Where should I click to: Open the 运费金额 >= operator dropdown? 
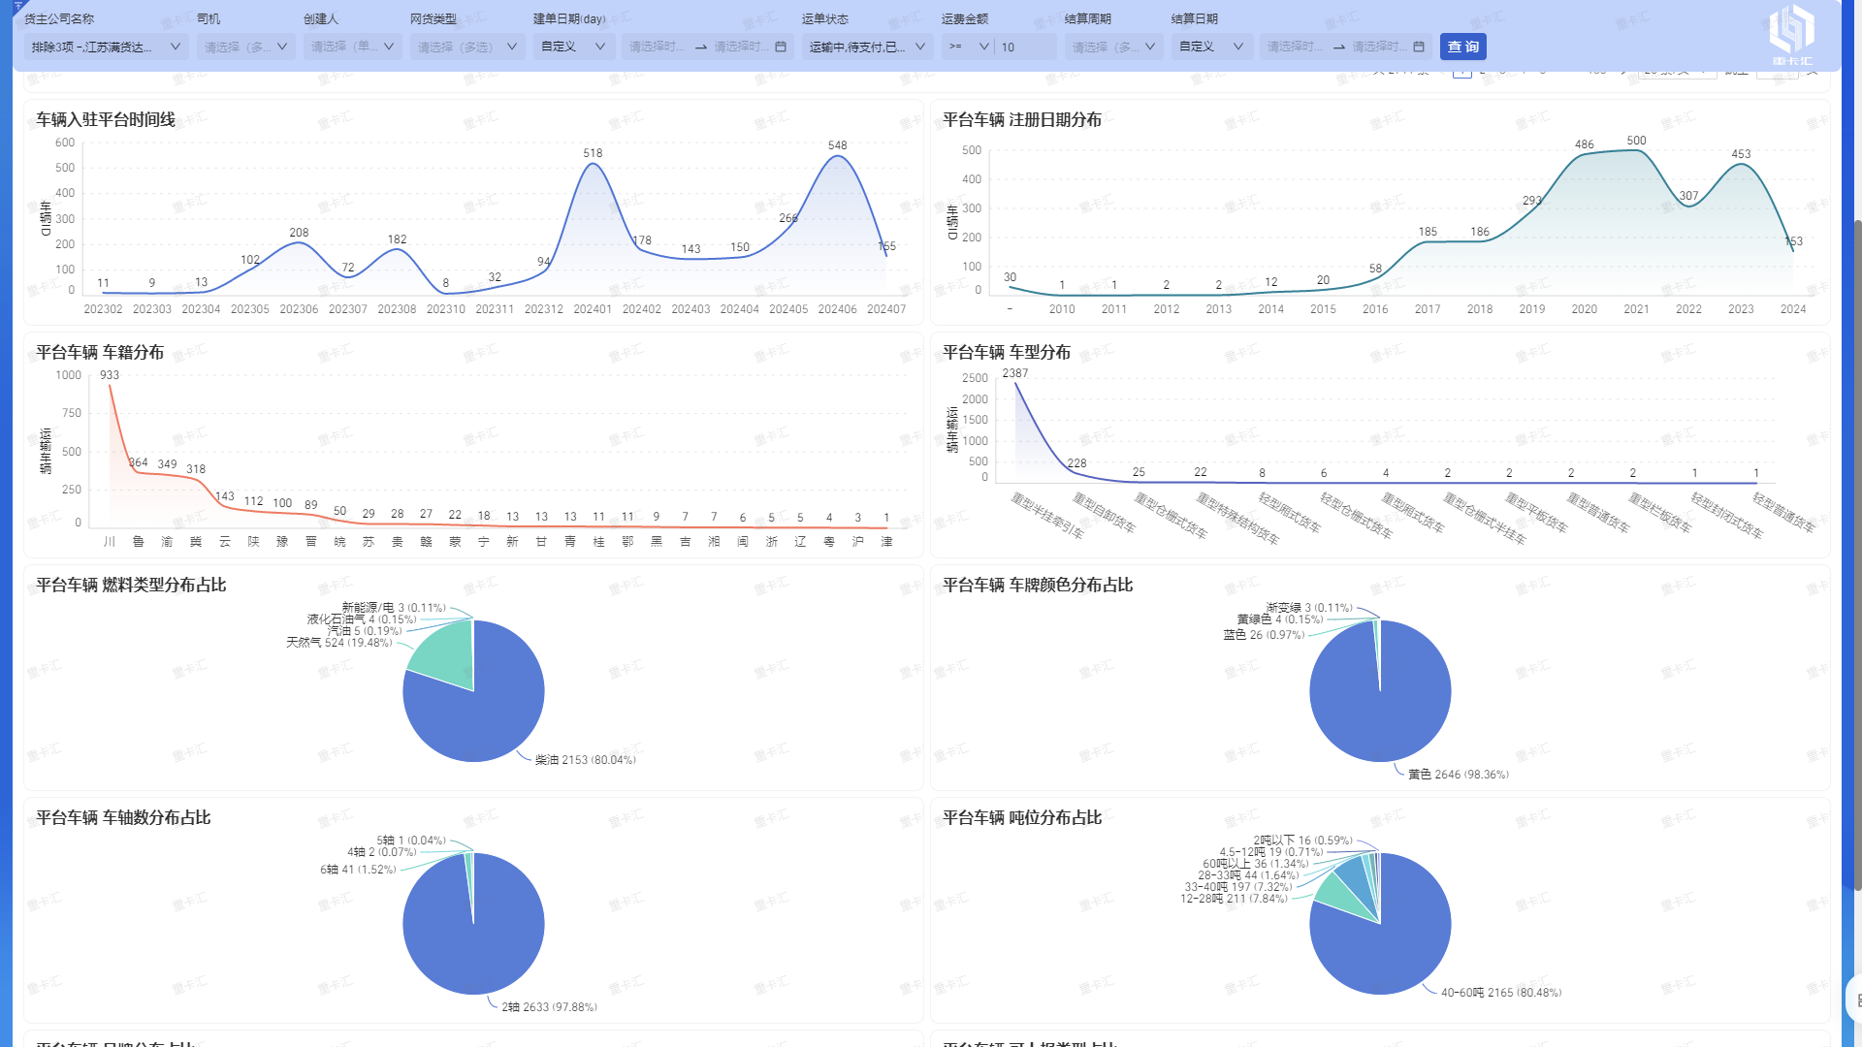[x=968, y=47]
